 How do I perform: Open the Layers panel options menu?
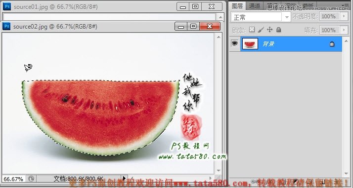pyautogui.click(x=345, y=5)
